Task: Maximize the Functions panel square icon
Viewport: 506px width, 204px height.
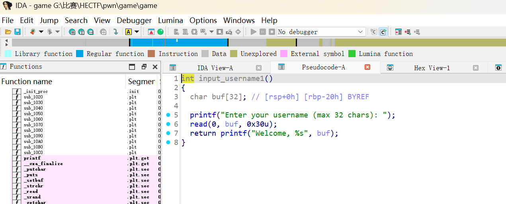Action: 132,67
